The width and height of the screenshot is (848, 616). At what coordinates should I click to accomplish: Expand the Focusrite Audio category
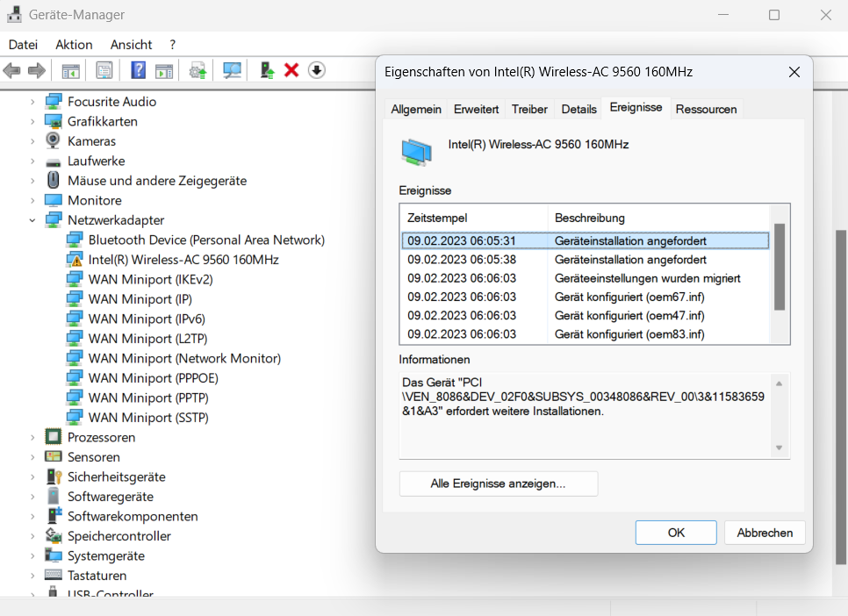32,102
